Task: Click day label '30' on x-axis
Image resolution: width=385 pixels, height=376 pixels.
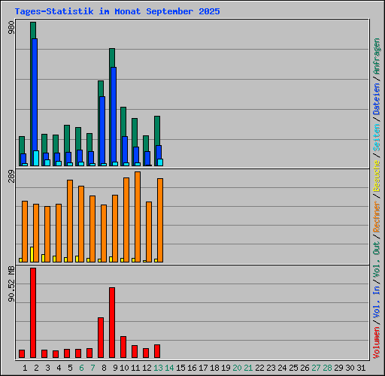Action: [x=350, y=368]
